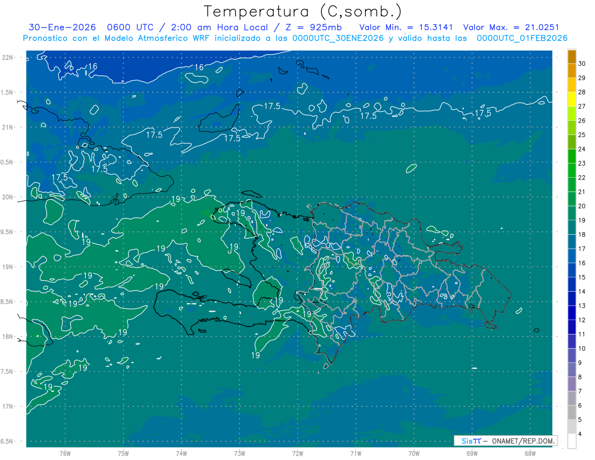
Task: Click the color scale label '5'
Action: click(581, 420)
